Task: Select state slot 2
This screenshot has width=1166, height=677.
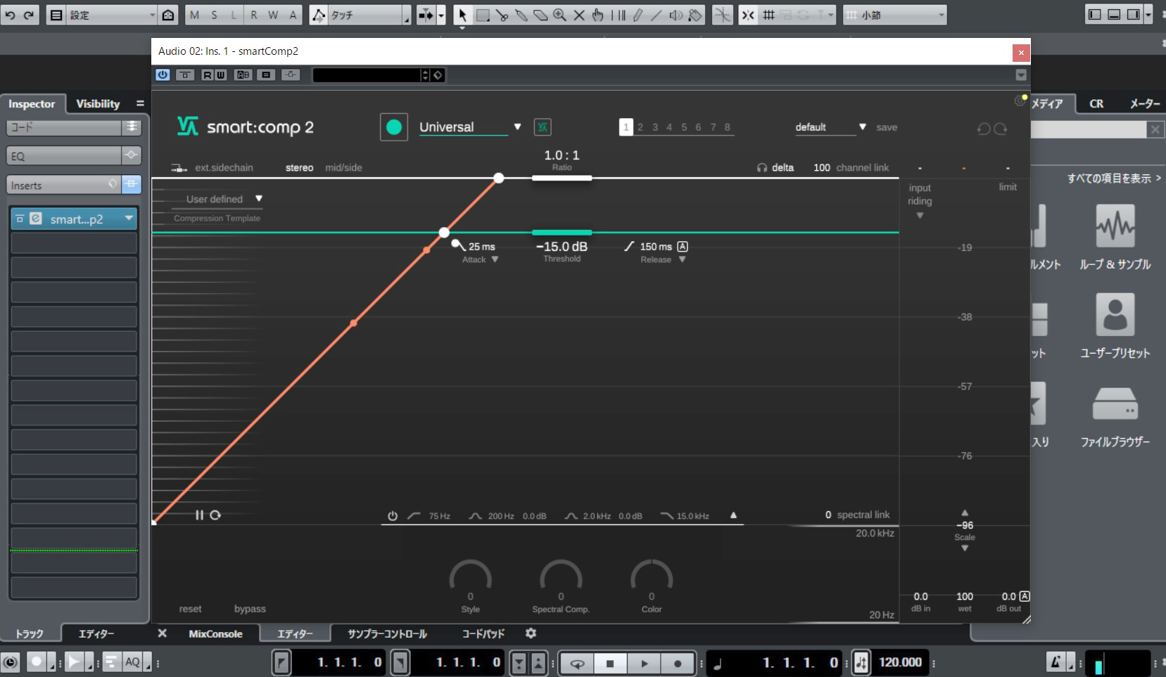Action: pyautogui.click(x=640, y=127)
